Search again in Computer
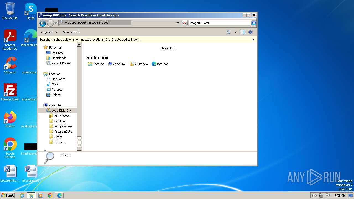Image resolution: width=354 pixels, height=199 pixels. [x=117, y=64]
